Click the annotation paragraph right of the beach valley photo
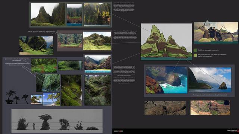 pyautogui.click(x=124, y=74)
